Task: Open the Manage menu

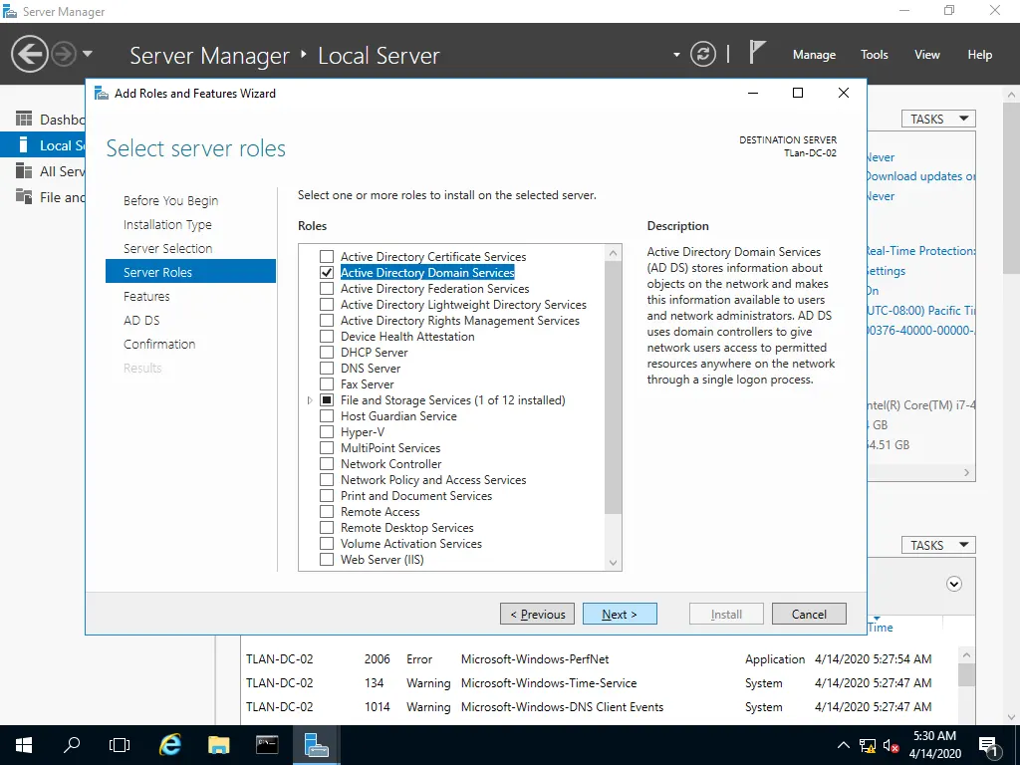Action: pos(814,55)
